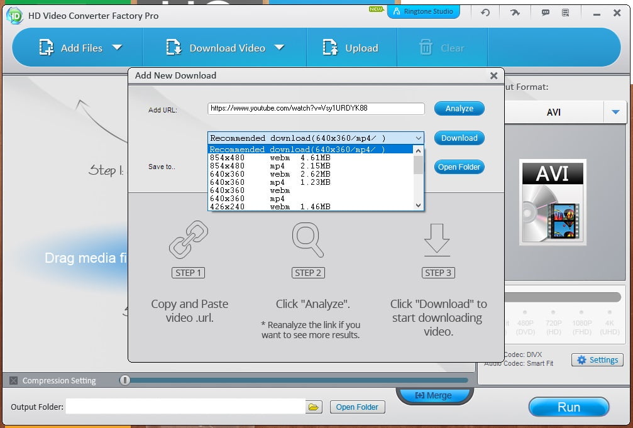
Task: Click the Analyze button
Action: 459,109
